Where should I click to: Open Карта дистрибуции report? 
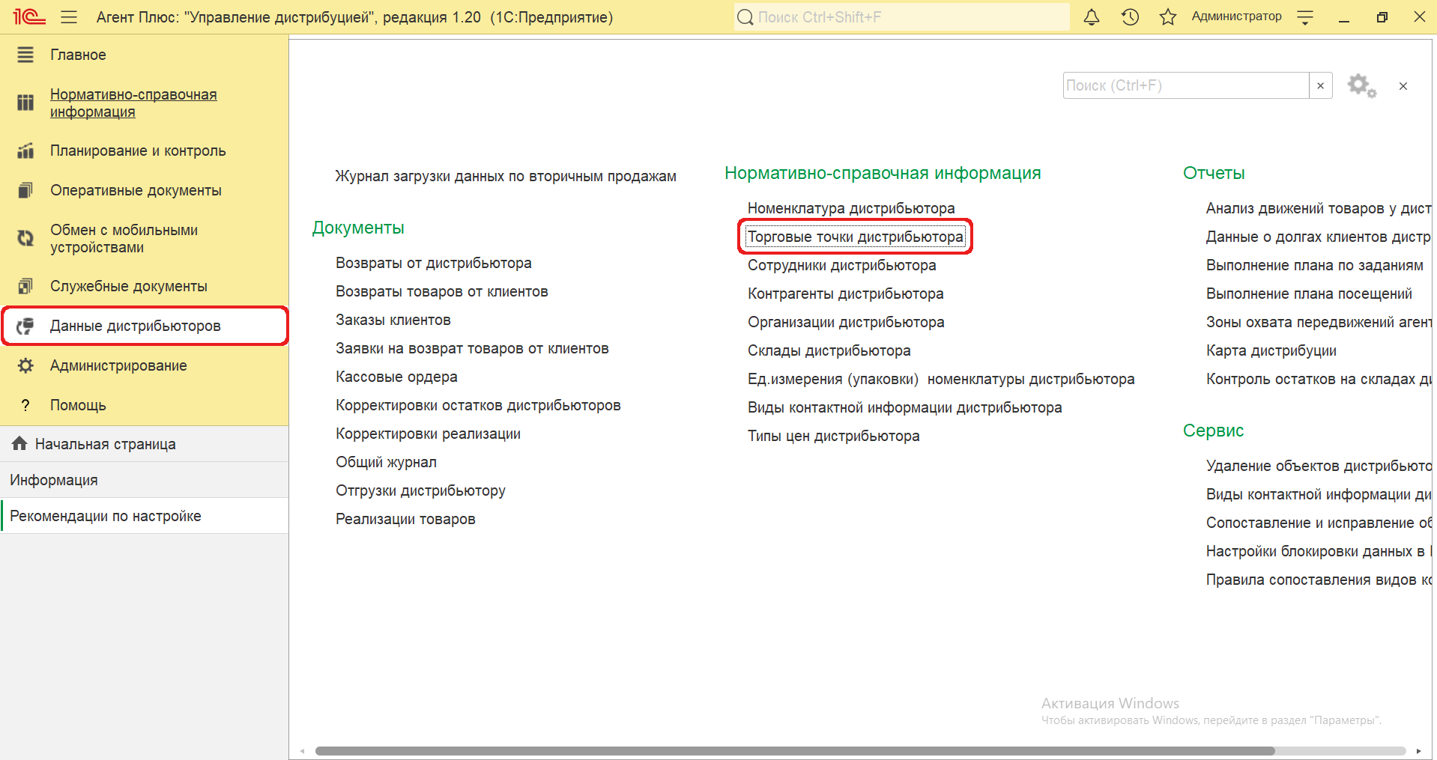point(1271,350)
